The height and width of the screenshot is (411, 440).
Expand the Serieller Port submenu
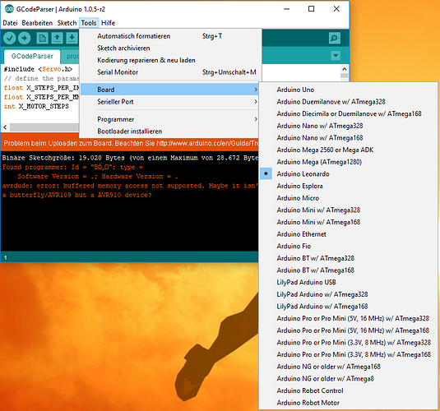pyautogui.click(x=169, y=102)
